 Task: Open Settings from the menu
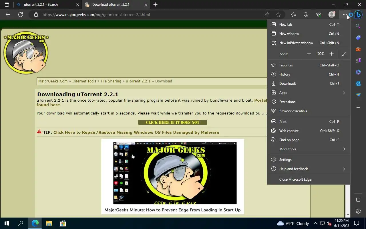click(x=309, y=160)
